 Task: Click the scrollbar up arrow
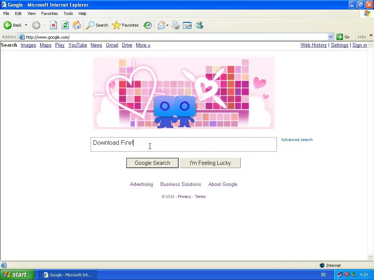[x=370, y=44]
